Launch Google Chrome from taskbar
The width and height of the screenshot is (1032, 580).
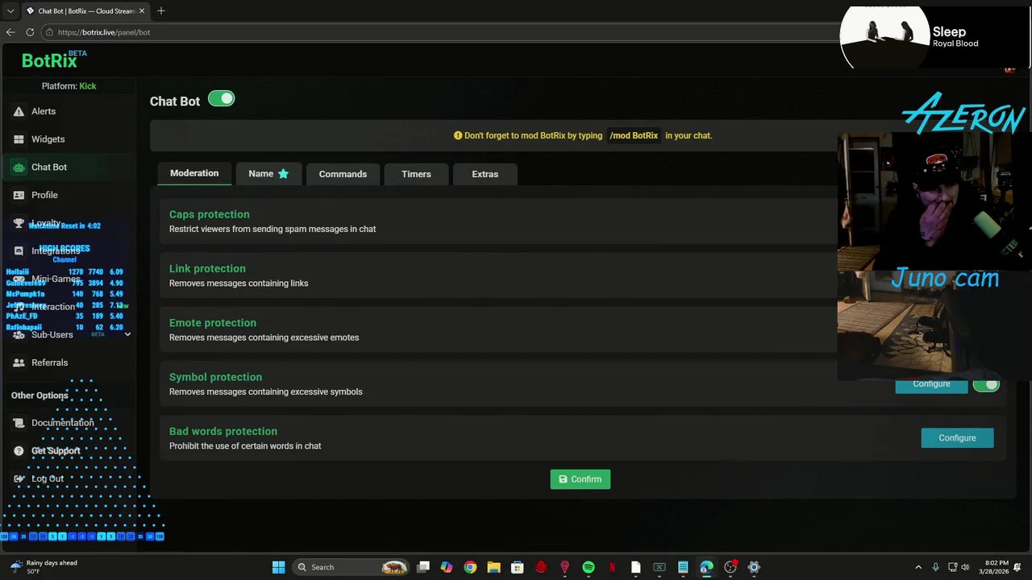[470, 567]
